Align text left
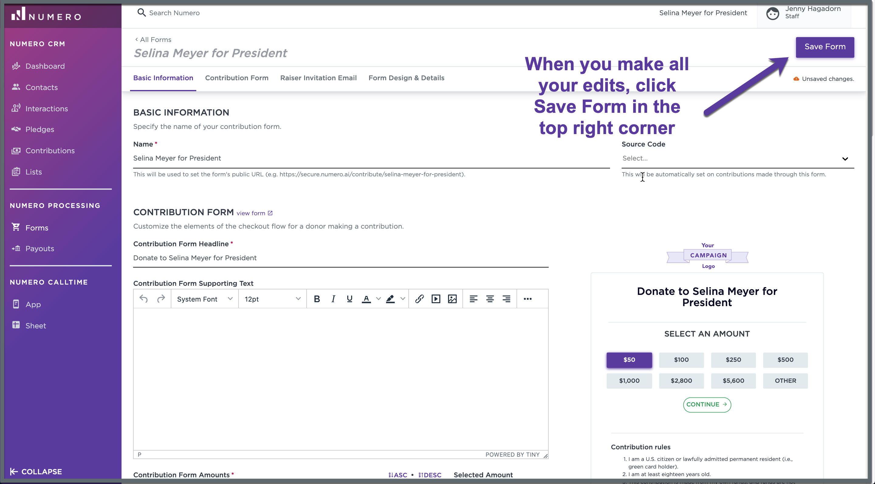 (474, 299)
